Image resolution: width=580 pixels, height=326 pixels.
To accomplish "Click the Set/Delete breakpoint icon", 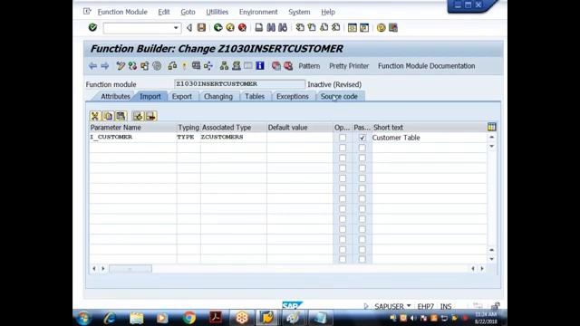I will click(x=275, y=66).
